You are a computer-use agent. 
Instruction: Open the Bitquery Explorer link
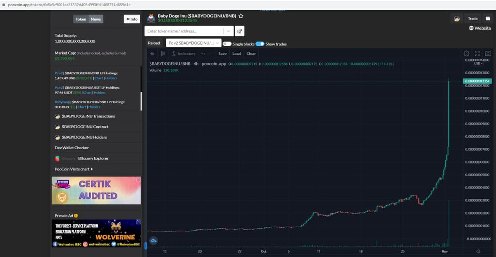point(93,158)
